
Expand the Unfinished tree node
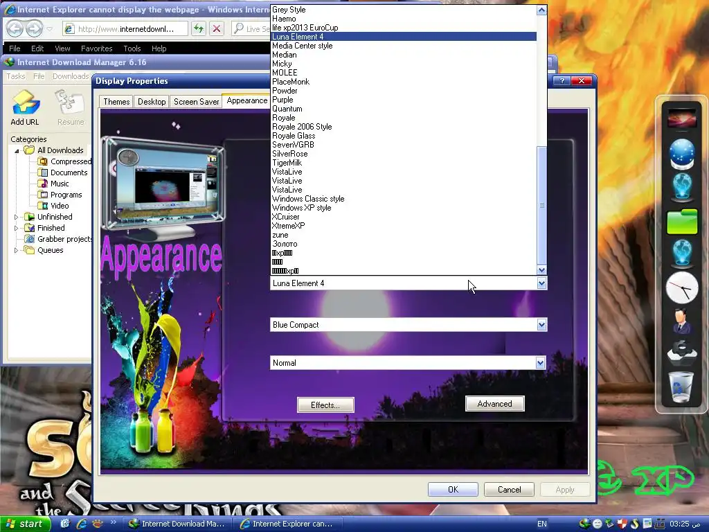(17, 217)
